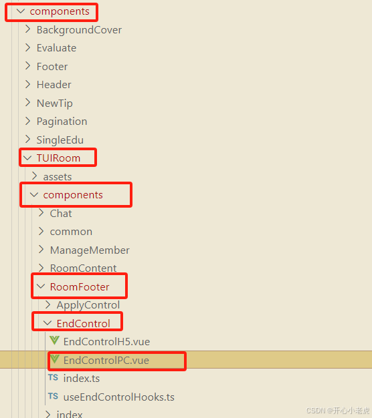Select the TUIRoom folder name
This screenshot has height=418, width=372.
pyautogui.click(x=58, y=158)
